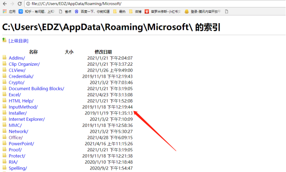
Task: Open the Spelling/ folder link
Action: pyautogui.click(x=18, y=168)
